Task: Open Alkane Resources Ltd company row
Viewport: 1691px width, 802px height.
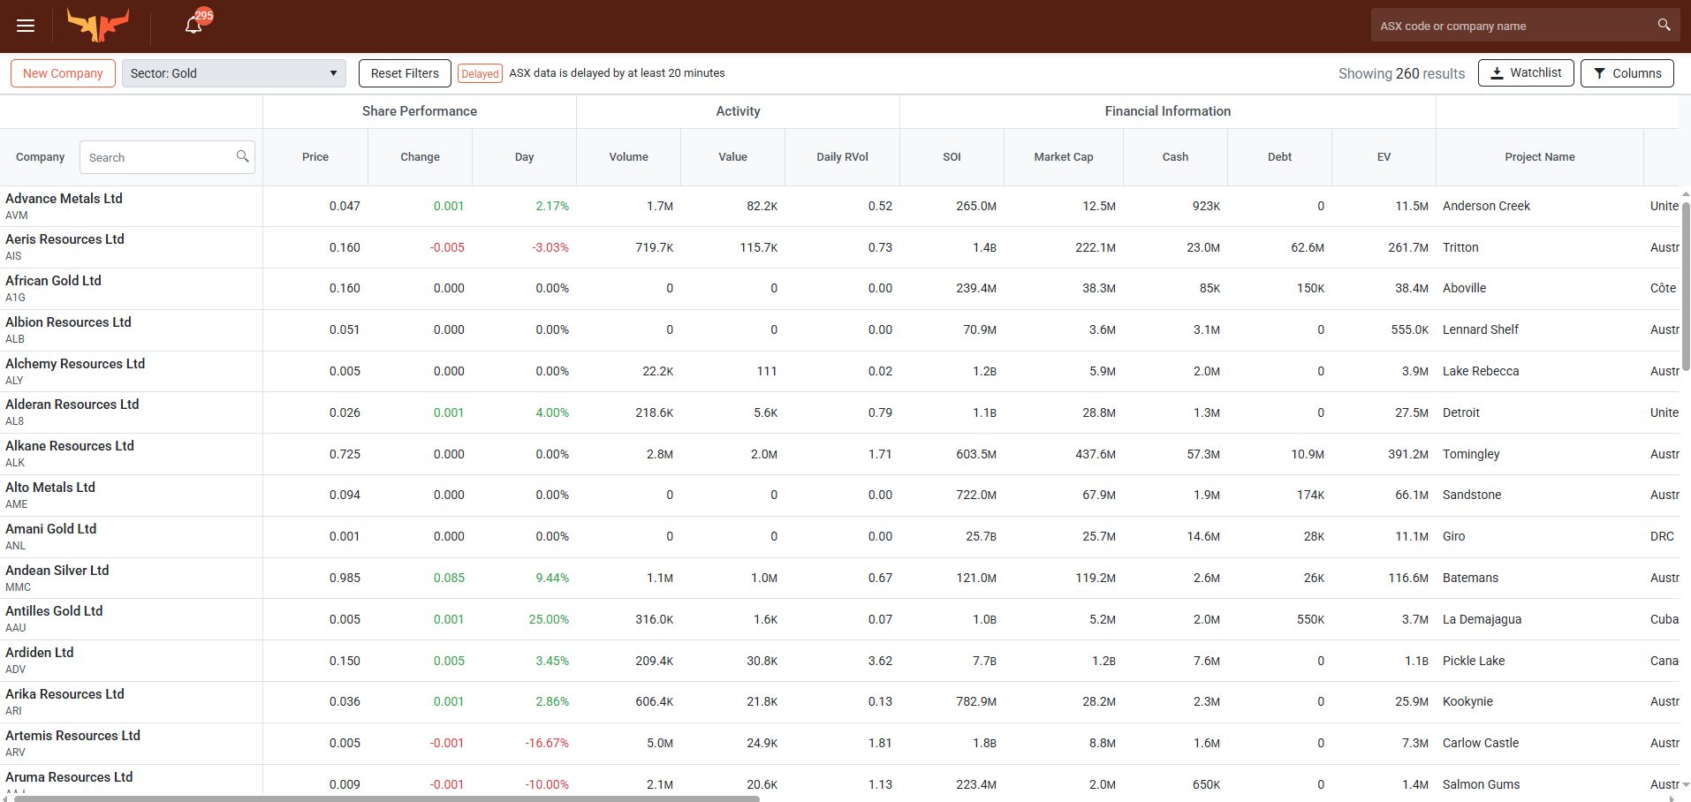Action: [x=70, y=446]
